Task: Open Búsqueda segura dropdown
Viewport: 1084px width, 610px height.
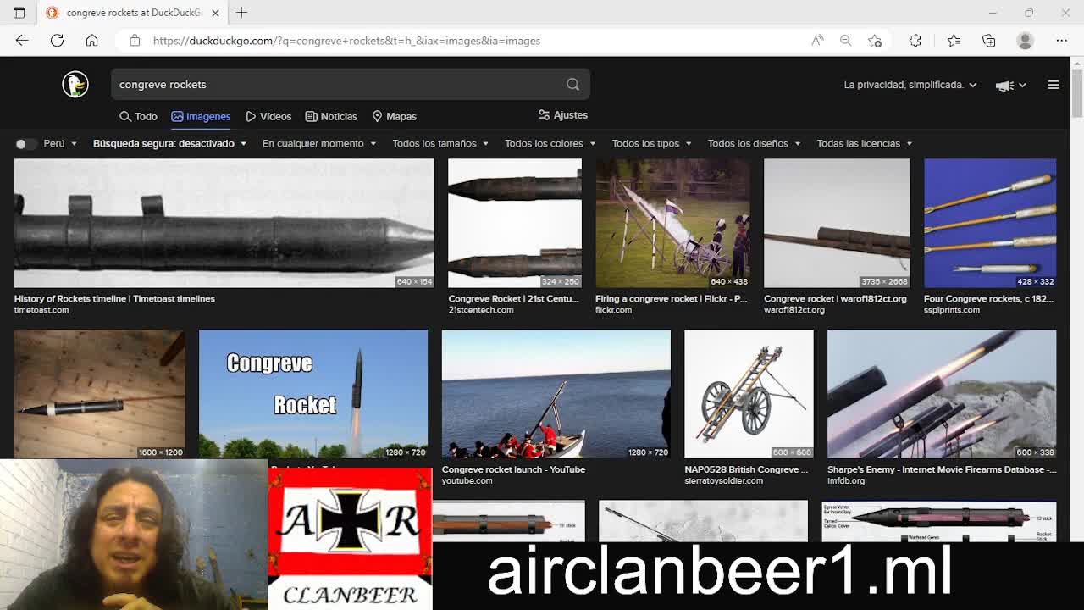Action: (x=169, y=144)
